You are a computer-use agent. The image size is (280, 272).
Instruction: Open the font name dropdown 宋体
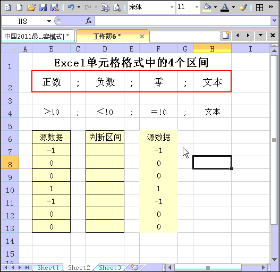(x=172, y=7)
